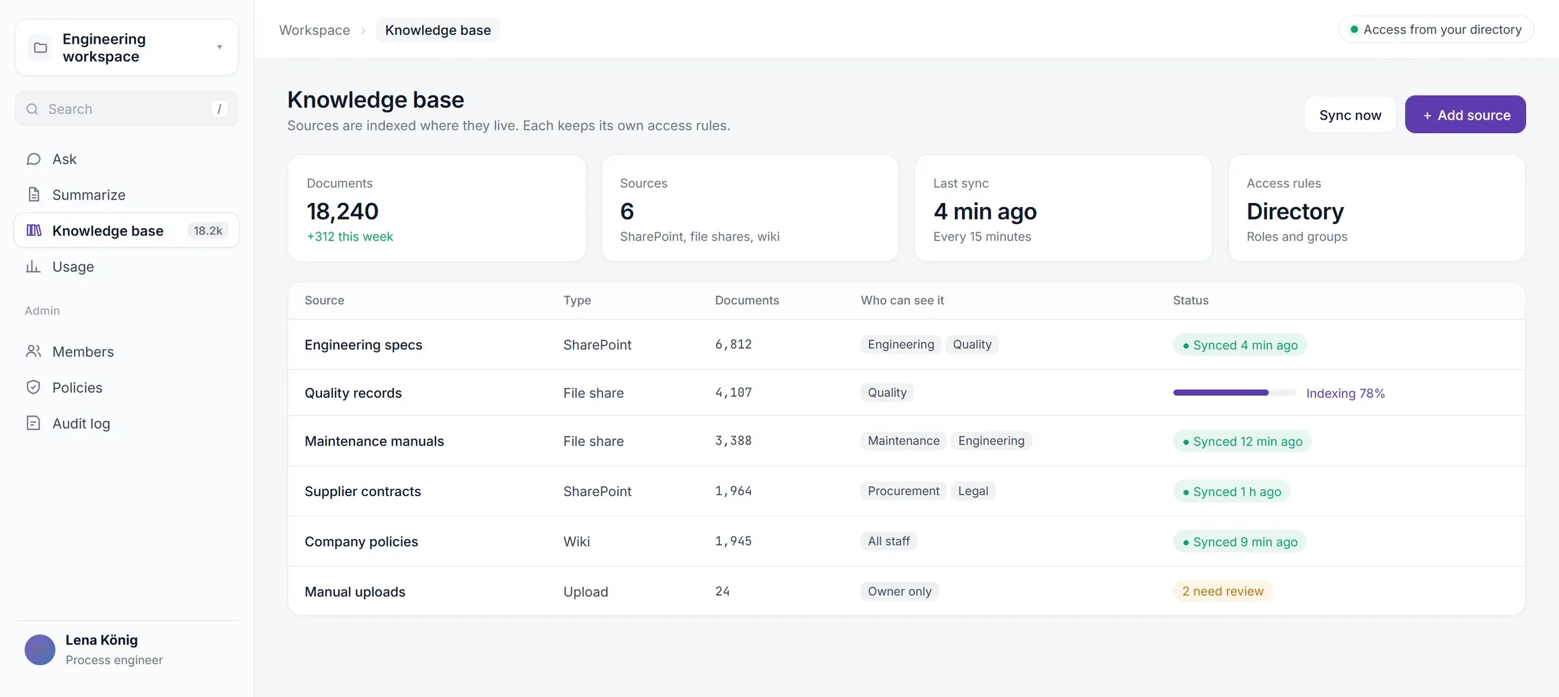Open the Company policies source row
Screen dimensions: 1559x697
pyautogui.click(x=907, y=541)
